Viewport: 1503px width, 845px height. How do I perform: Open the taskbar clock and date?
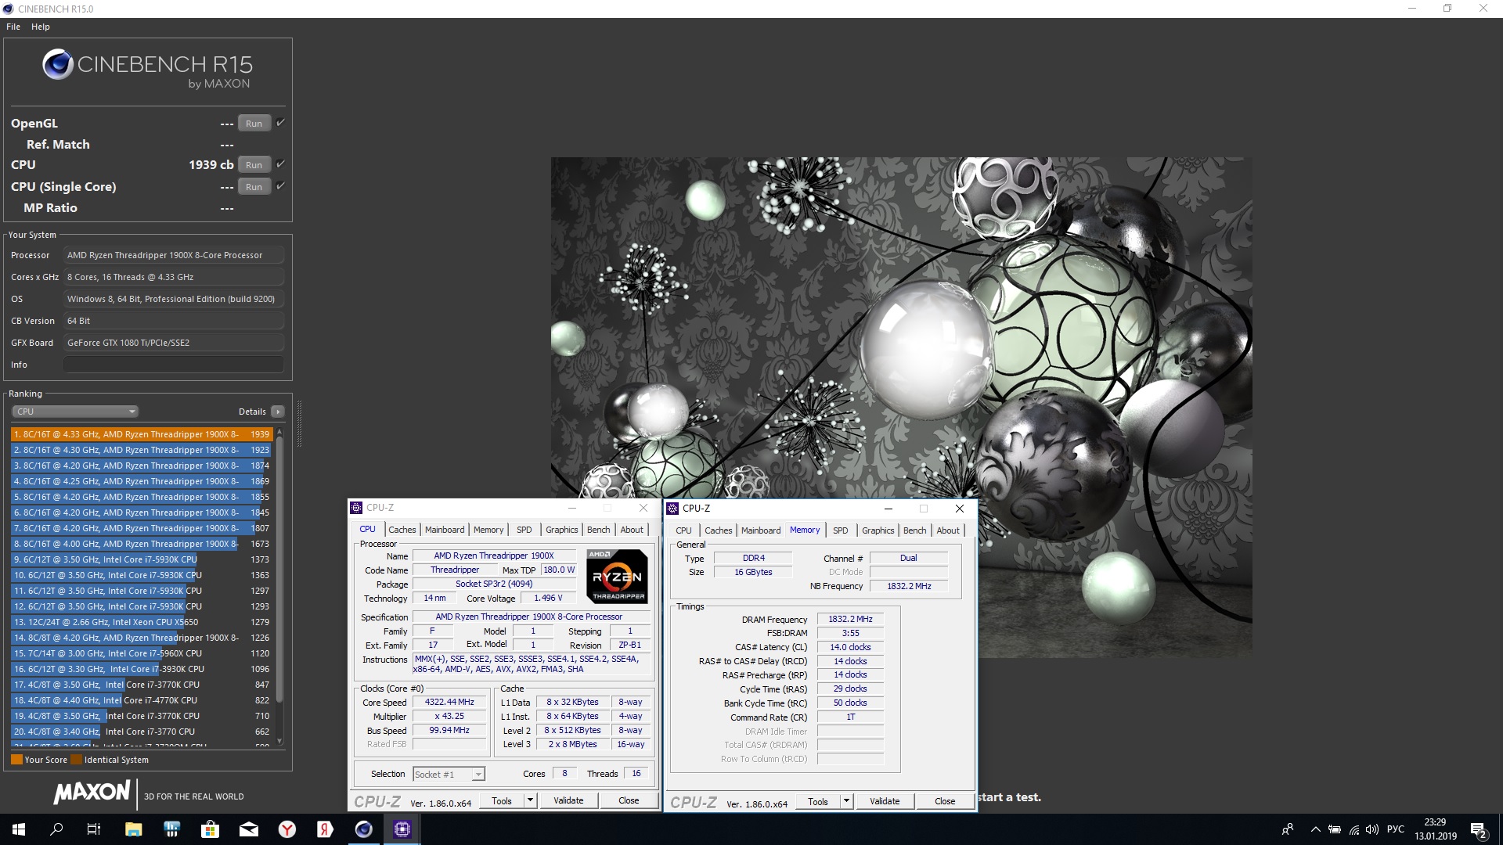point(1435,829)
